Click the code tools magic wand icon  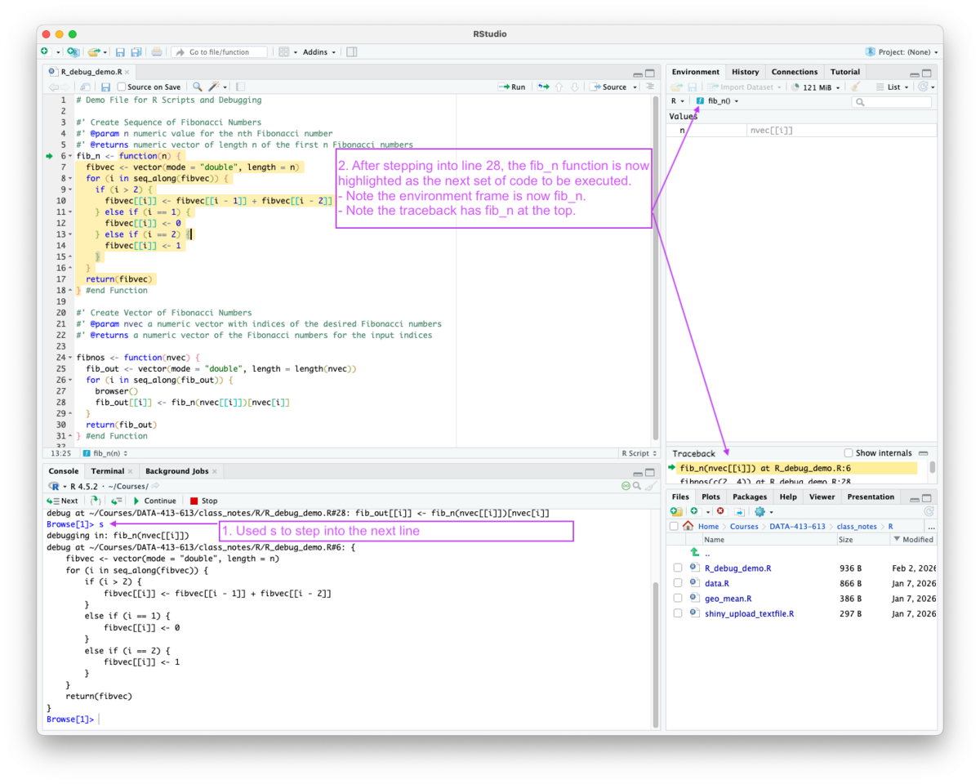click(214, 87)
